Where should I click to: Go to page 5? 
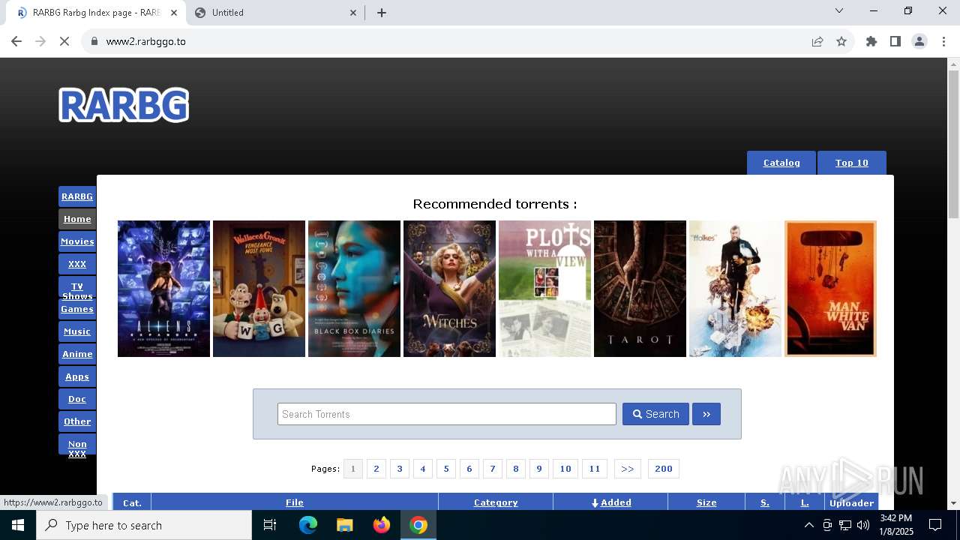(446, 469)
